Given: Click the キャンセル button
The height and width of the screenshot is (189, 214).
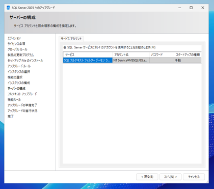Looking at the screenshot, I should (194, 177).
